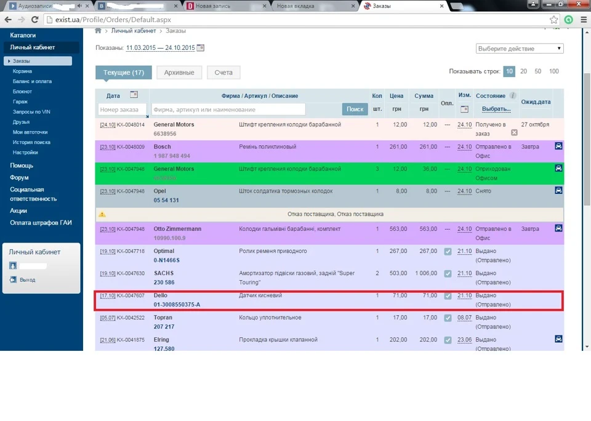Toggle paid checkbox on Optimal row

[x=448, y=251]
